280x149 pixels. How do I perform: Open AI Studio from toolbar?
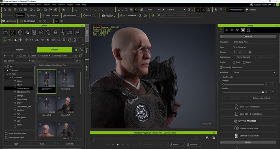click(28, 21)
